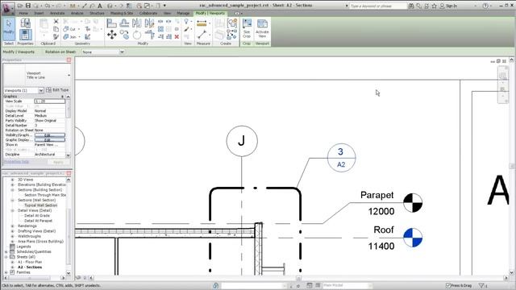Click the View Scale value field

coord(50,101)
